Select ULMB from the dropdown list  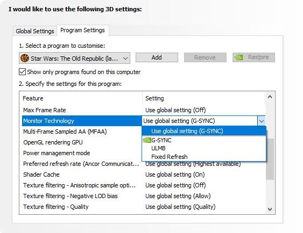[x=158, y=148]
